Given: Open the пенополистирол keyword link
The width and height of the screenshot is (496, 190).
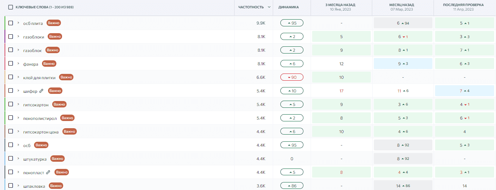Looking at the screenshot, I should click(x=40, y=118).
